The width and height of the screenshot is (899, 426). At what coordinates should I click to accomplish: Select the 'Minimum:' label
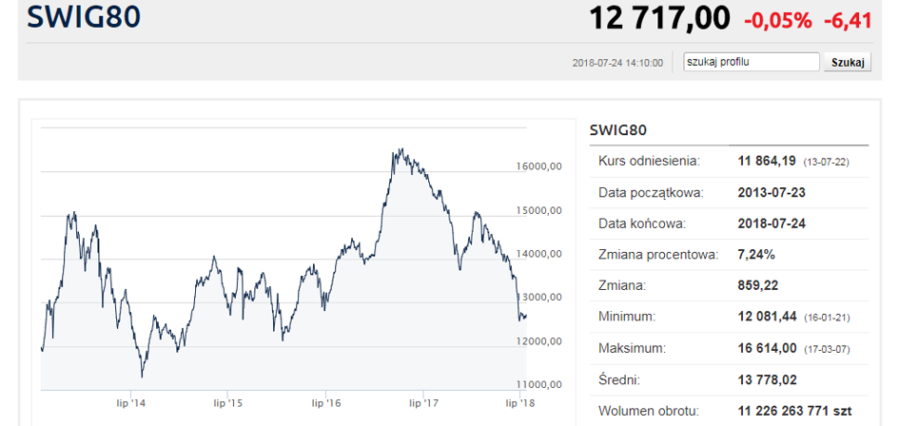pyautogui.click(x=627, y=317)
